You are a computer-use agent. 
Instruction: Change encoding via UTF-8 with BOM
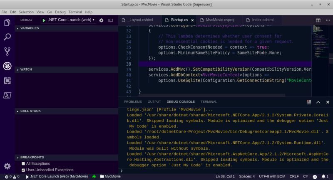click(272, 176)
